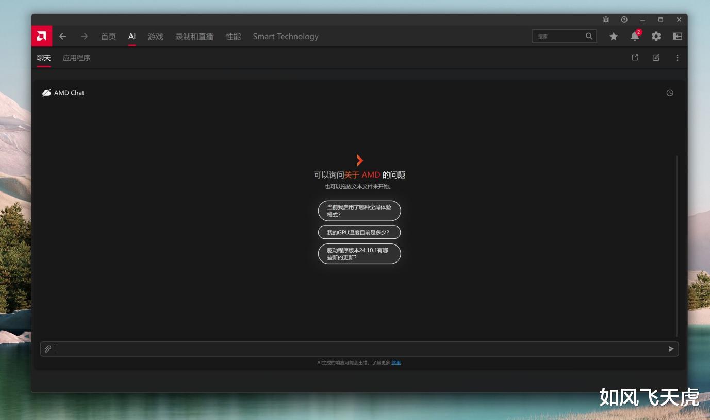Send message with arrow icon
Screen dimensions: 710x420
point(671,349)
